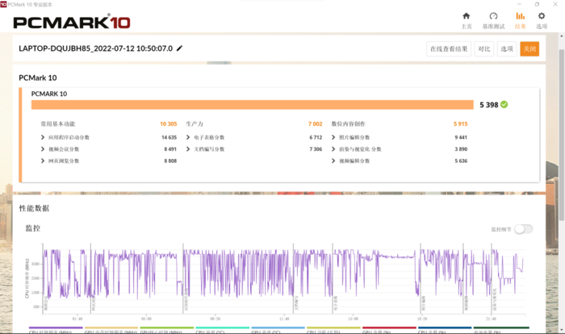Image resolution: width=565 pixels, height=334 pixels.
Task: Click the scrollbar up arrow at top right
Action: click(x=562, y=36)
